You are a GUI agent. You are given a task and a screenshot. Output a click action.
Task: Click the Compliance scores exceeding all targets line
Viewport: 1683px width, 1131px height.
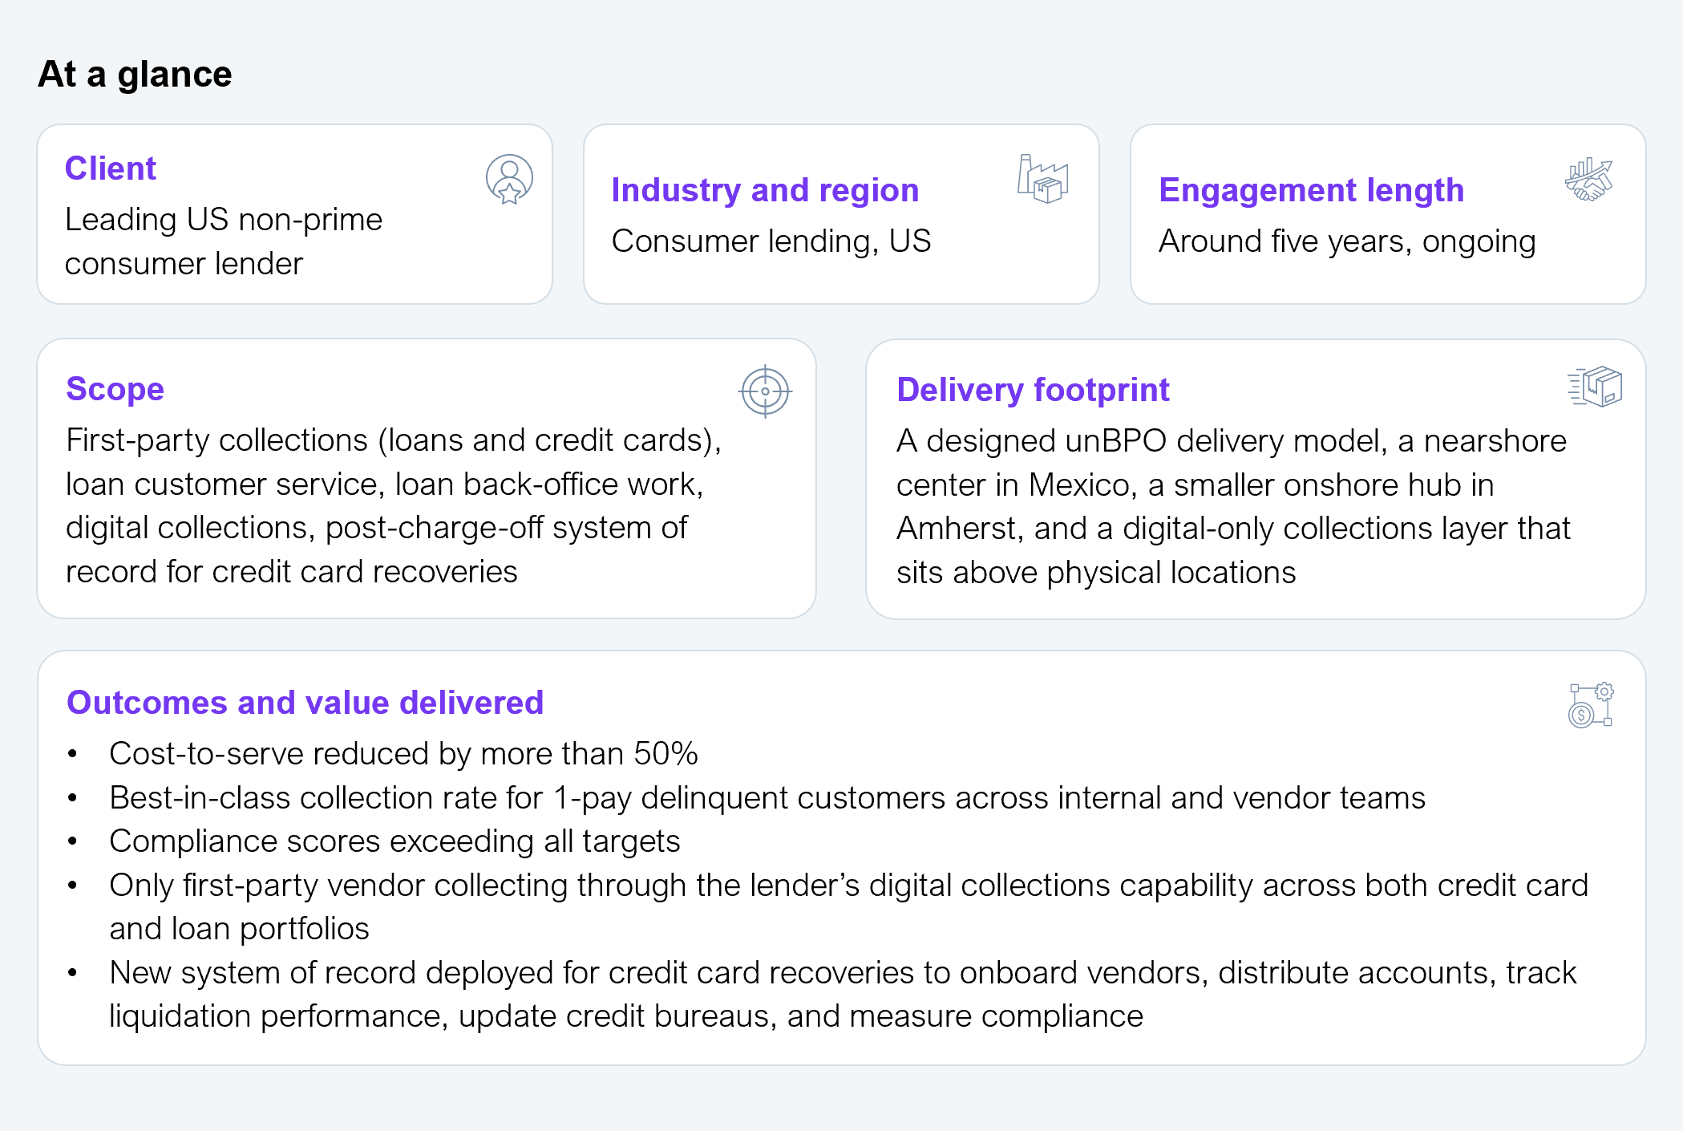[394, 841]
